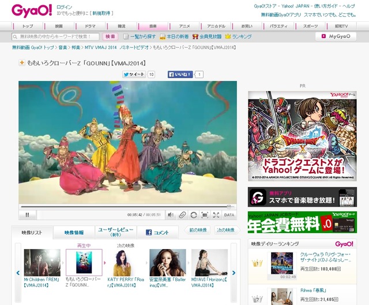Open 無料動画GyaO!アプリ link
Viewport: 369px width, 305px height.
281,15
